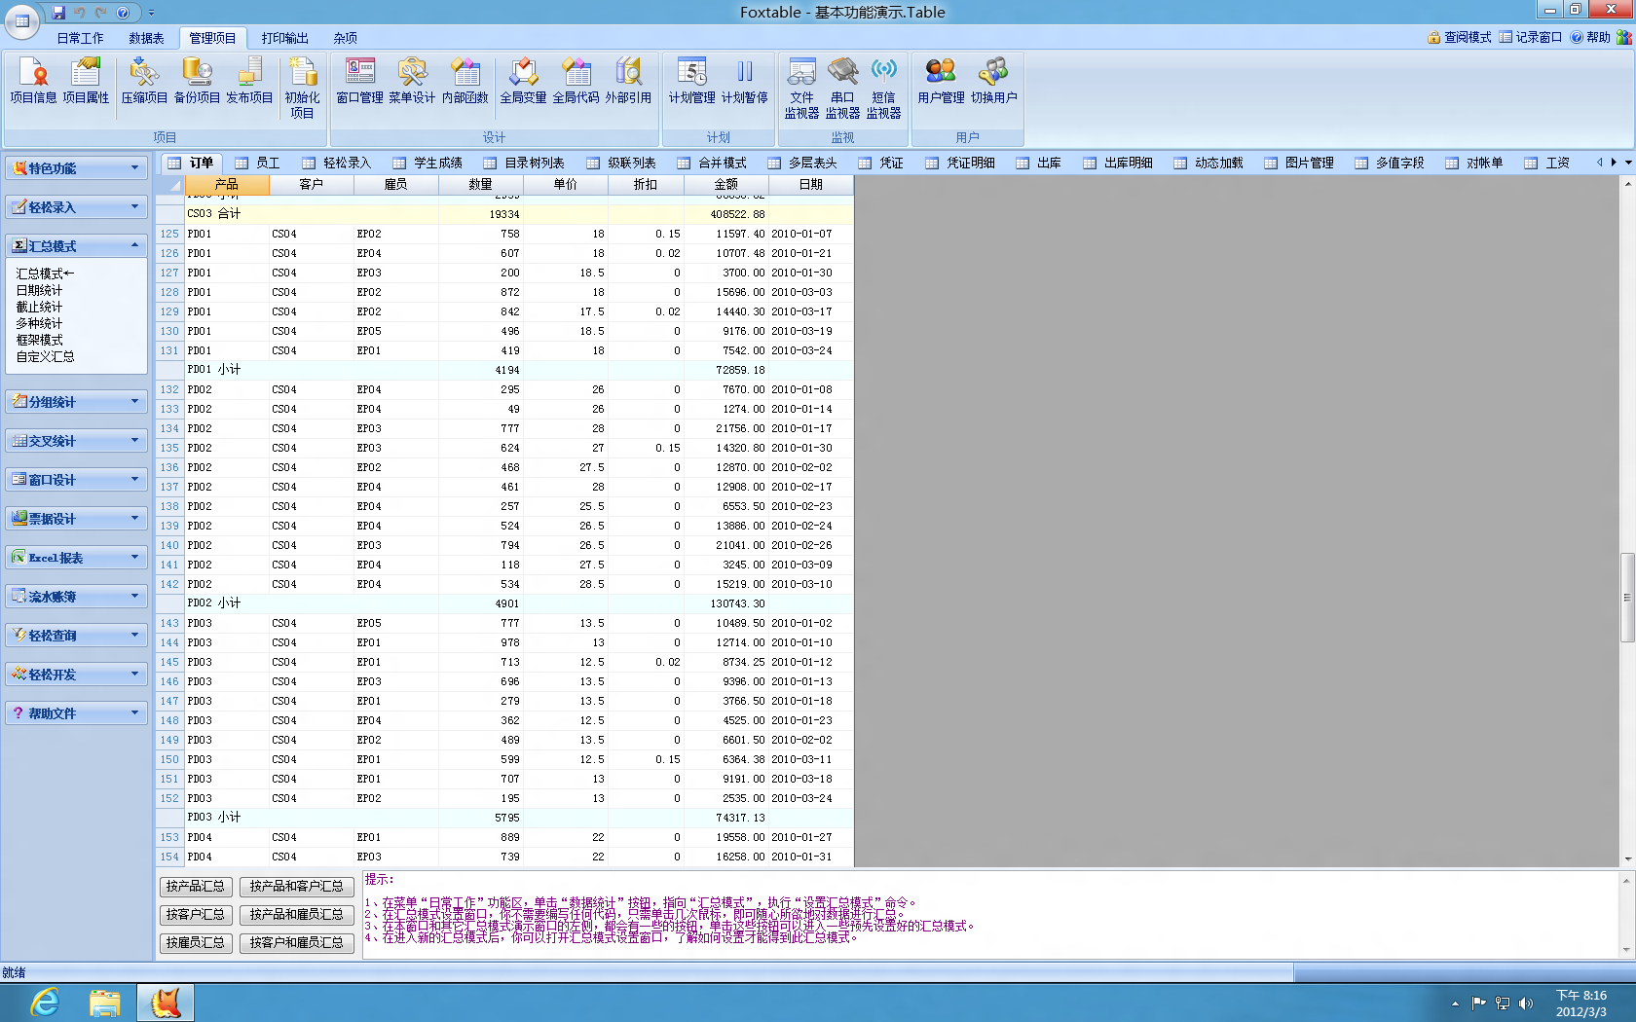The width and height of the screenshot is (1636, 1022).
Task: Expand 流水账簿 sidebar group
Action: coord(76,596)
